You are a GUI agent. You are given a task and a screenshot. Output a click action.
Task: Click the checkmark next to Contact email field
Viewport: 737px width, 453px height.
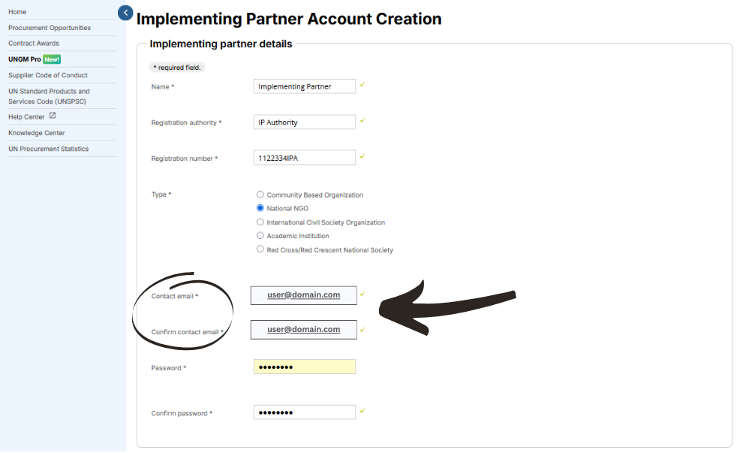362,294
